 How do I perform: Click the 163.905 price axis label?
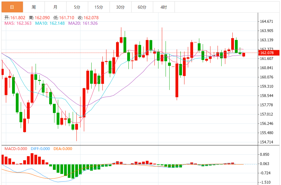pos(266,31)
